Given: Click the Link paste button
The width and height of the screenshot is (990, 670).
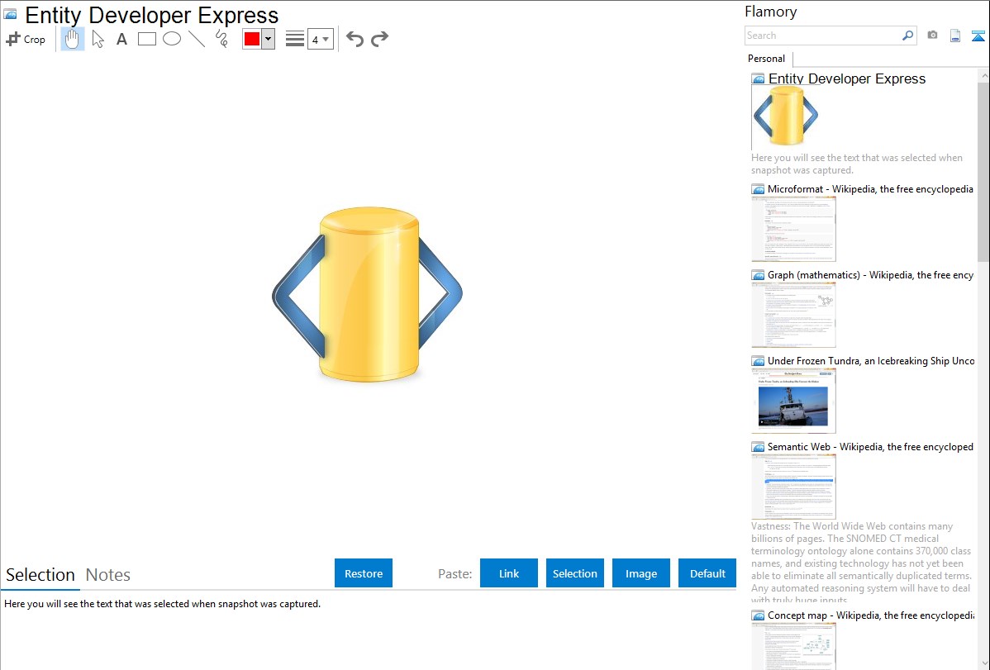Looking at the screenshot, I should click(x=509, y=573).
